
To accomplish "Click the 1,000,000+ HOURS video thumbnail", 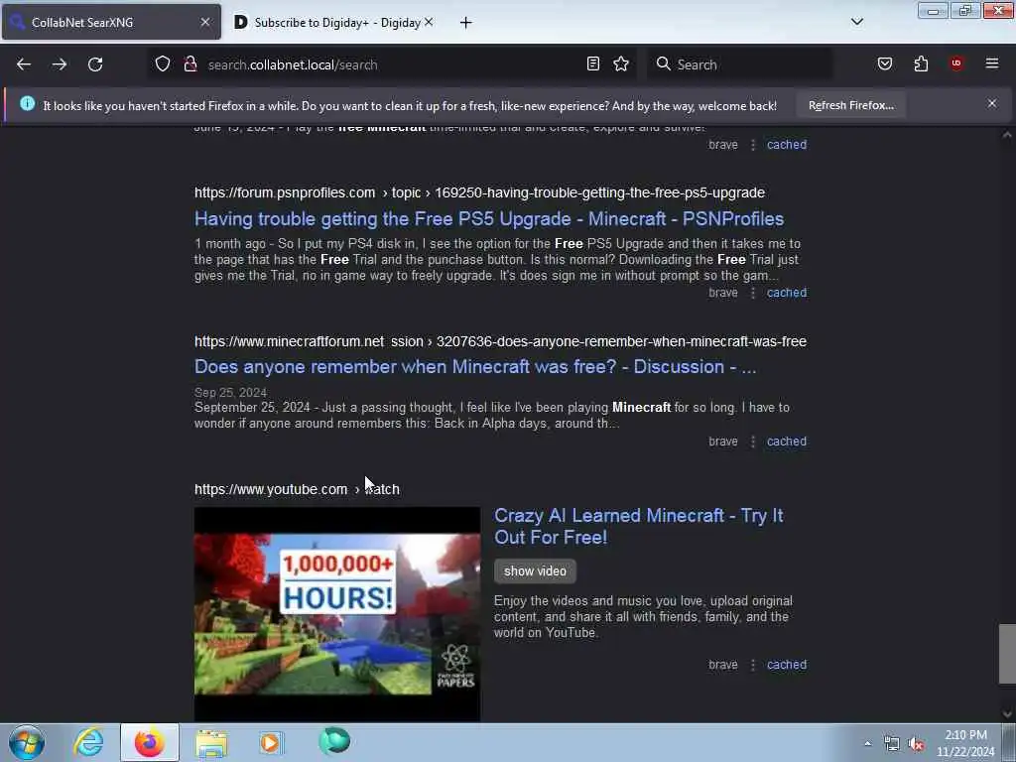I will pyautogui.click(x=337, y=613).
